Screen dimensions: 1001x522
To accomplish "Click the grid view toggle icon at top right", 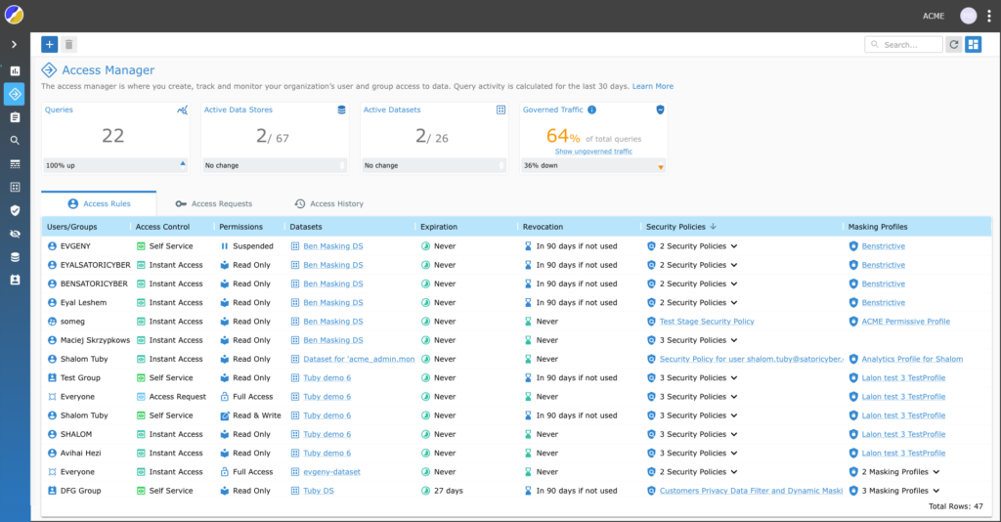I will (x=973, y=44).
